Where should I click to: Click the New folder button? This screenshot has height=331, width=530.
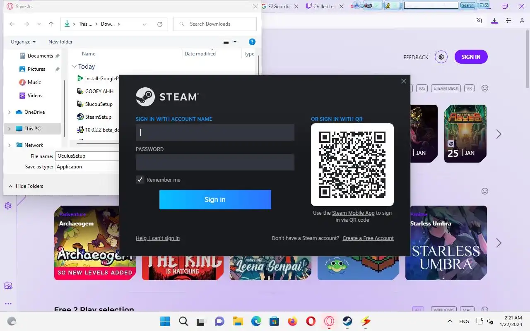coord(60,42)
